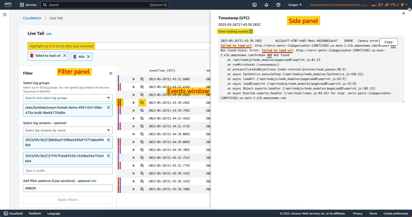Click red swatch of 'failed to load url'
This screenshot has width=412, height=217.
click(x=32, y=56)
